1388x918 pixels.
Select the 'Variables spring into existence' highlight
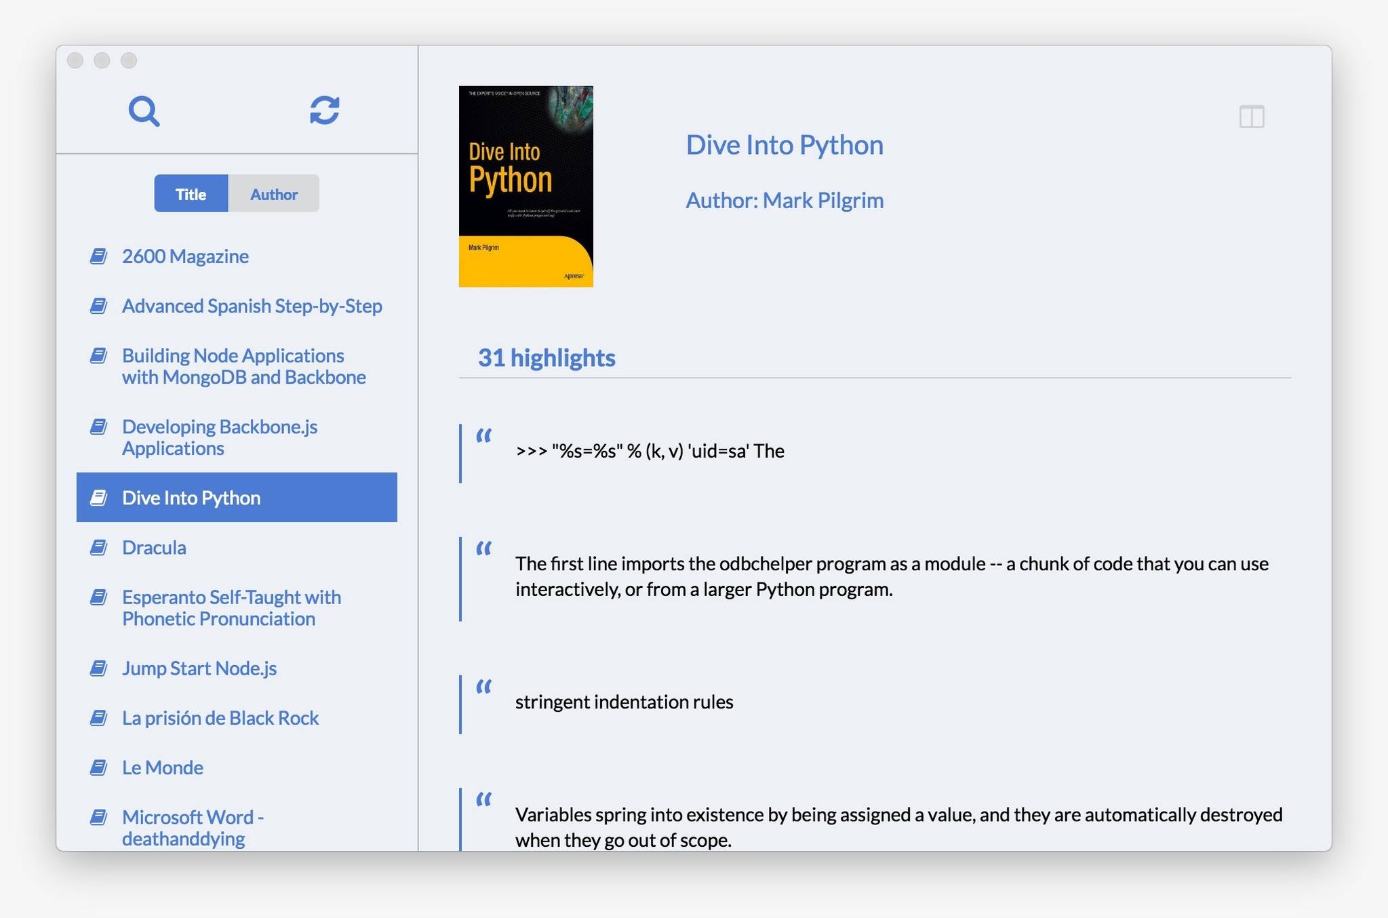coord(898,827)
